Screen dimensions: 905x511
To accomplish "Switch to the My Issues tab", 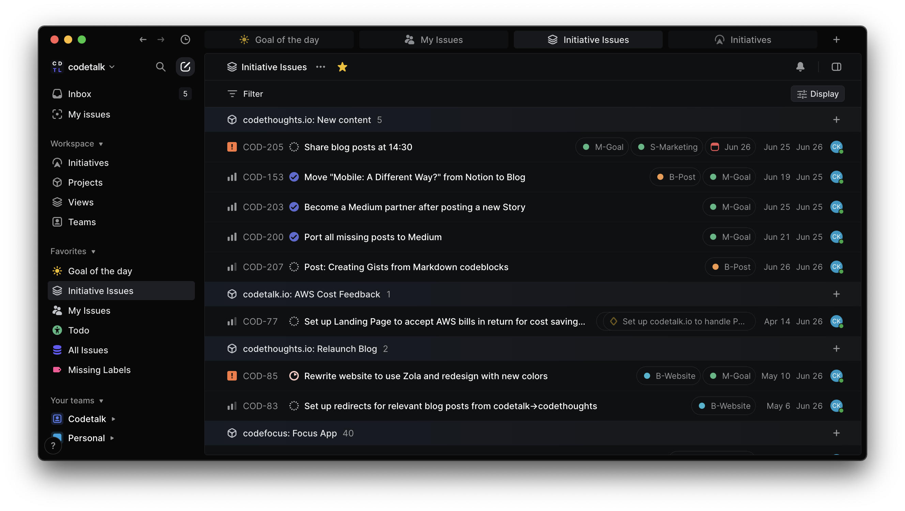I will pos(433,40).
